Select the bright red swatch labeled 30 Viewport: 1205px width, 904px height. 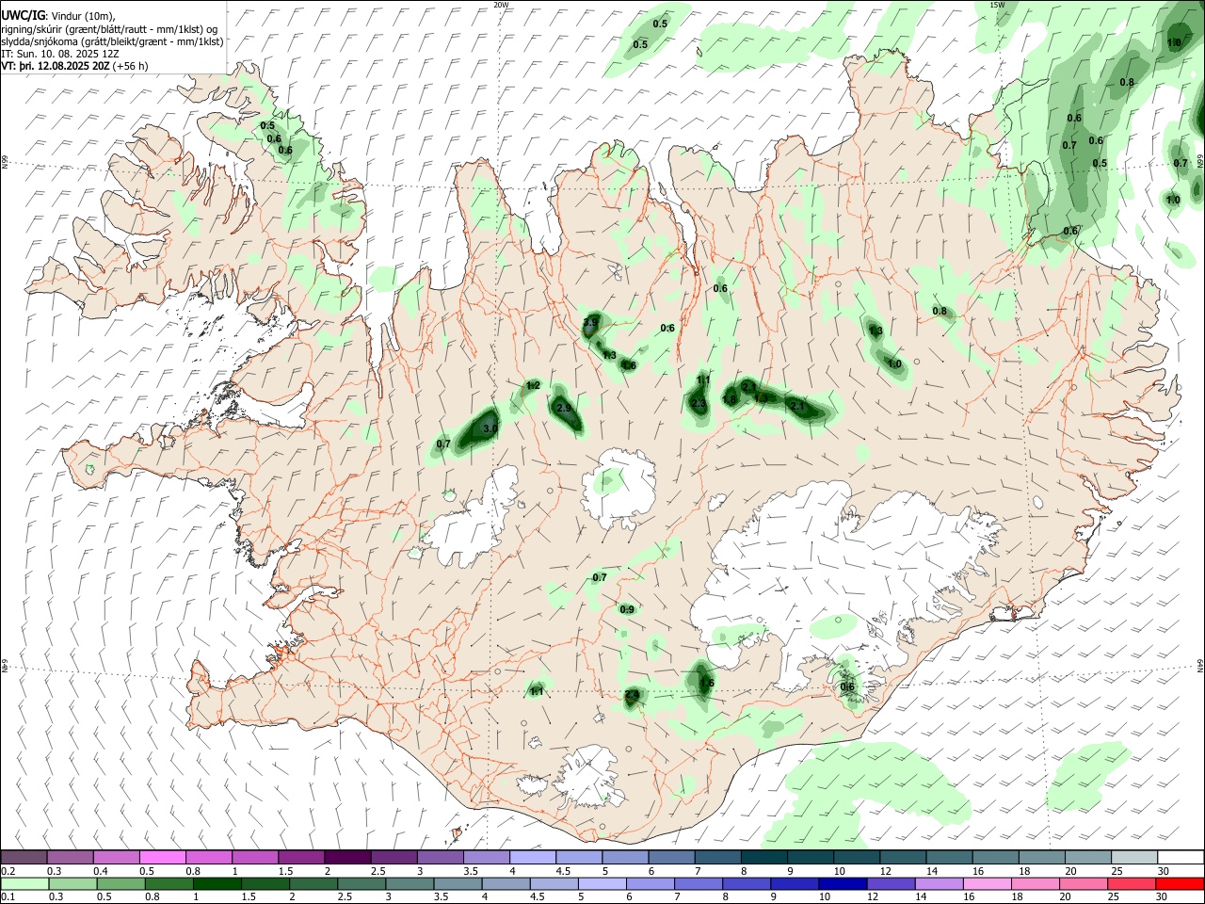(x=1180, y=883)
